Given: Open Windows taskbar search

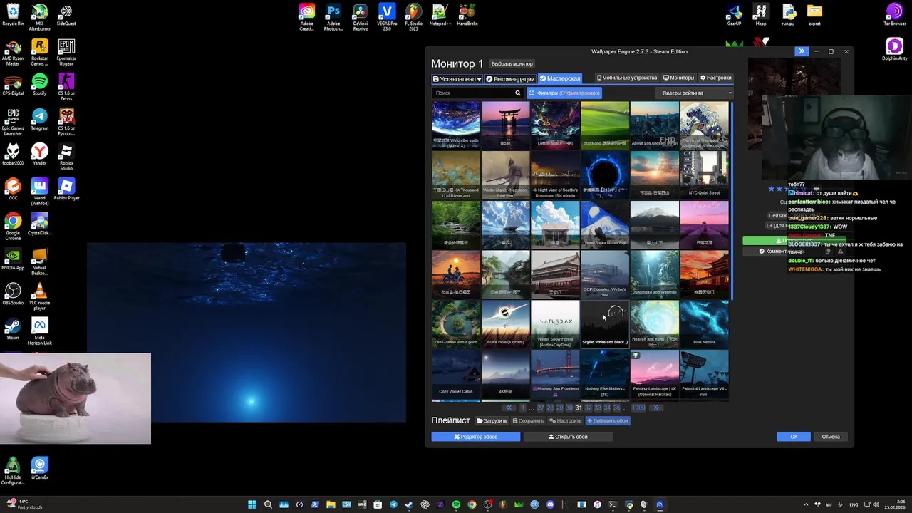Looking at the screenshot, I should (268, 504).
